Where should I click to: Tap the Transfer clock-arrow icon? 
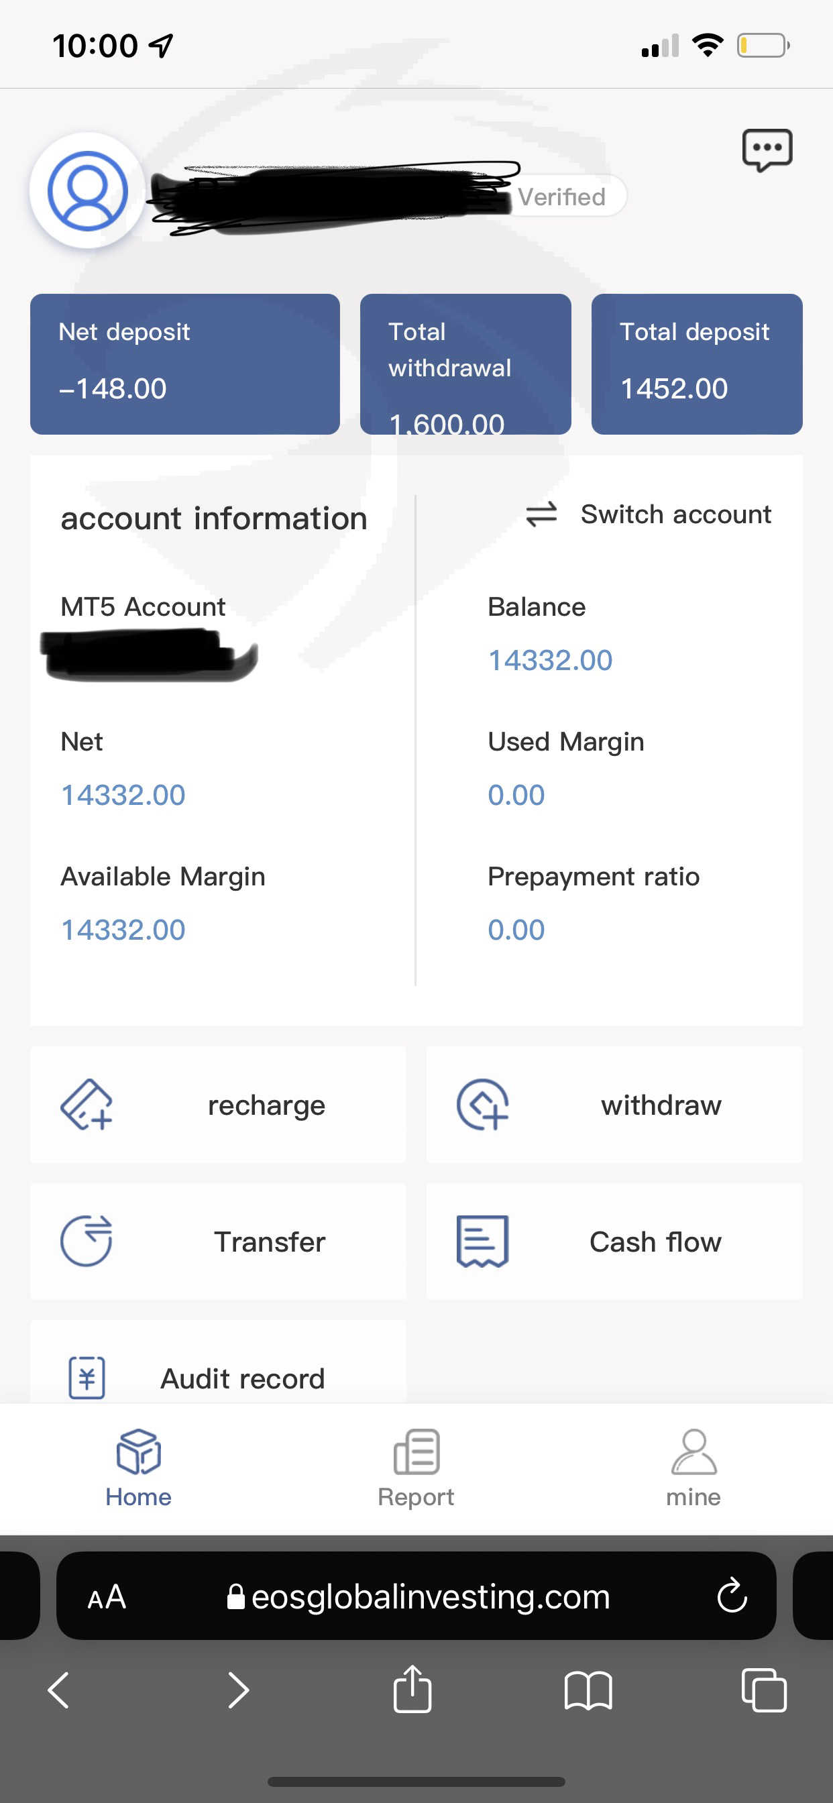tap(86, 1241)
